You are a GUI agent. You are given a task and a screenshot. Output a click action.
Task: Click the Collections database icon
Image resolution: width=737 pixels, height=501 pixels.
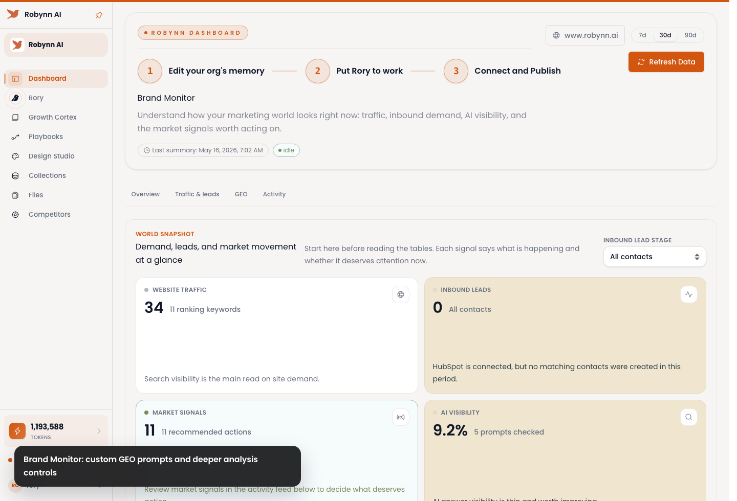15,176
